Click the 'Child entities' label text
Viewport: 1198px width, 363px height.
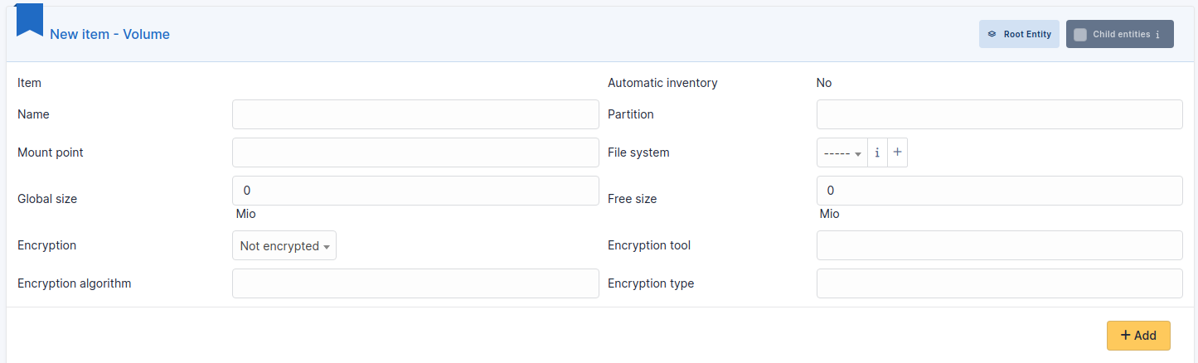(x=1121, y=35)
